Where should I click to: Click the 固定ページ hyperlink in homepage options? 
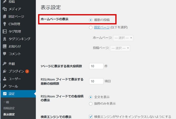pyautogui.click(x=102, y=27)
